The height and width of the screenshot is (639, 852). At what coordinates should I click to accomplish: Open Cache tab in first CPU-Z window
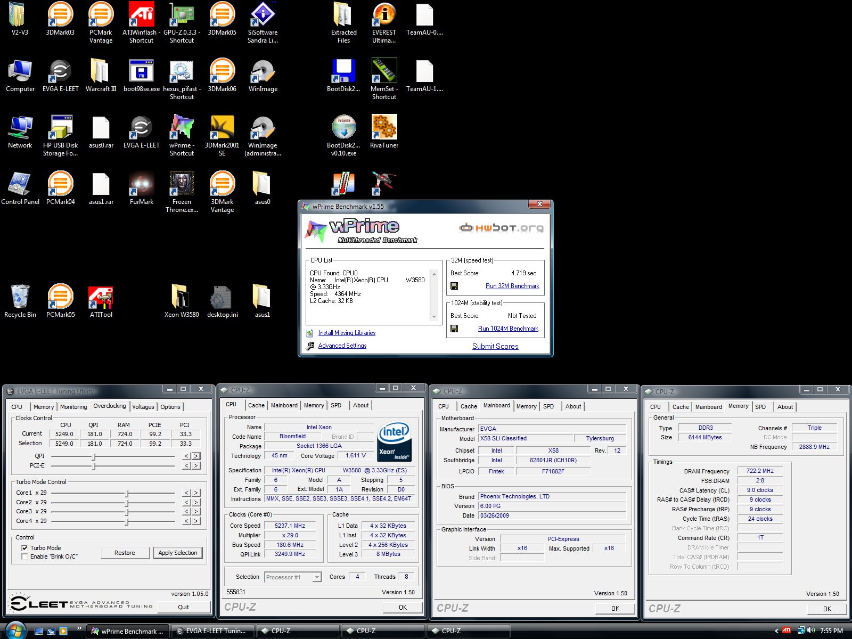point(256,405)
